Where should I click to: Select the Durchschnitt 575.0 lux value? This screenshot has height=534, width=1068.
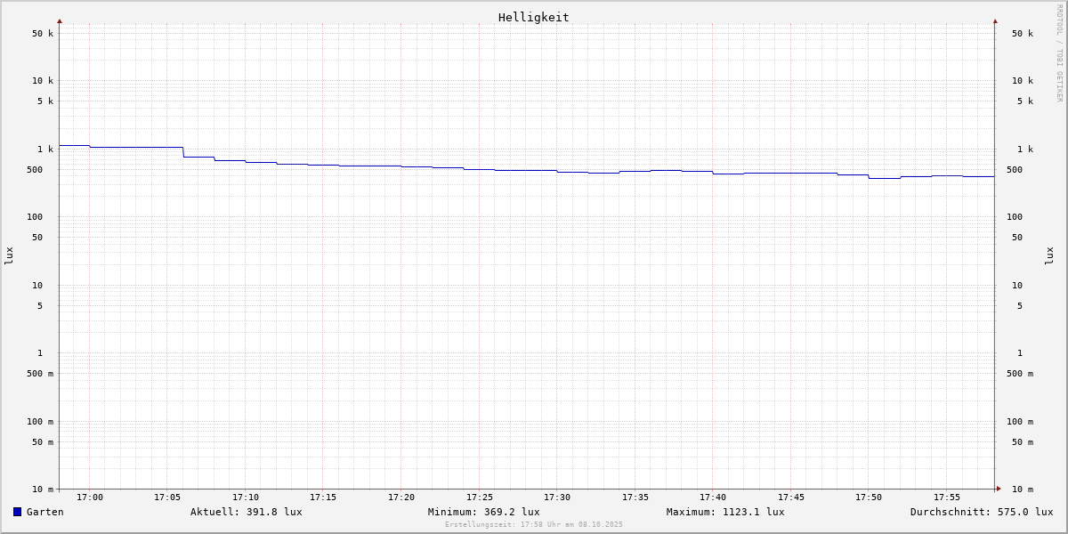click(981, 512)
